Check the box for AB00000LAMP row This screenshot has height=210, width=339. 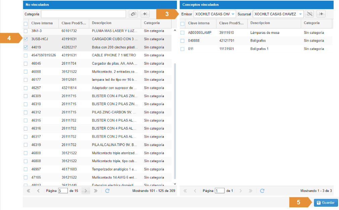183,33
